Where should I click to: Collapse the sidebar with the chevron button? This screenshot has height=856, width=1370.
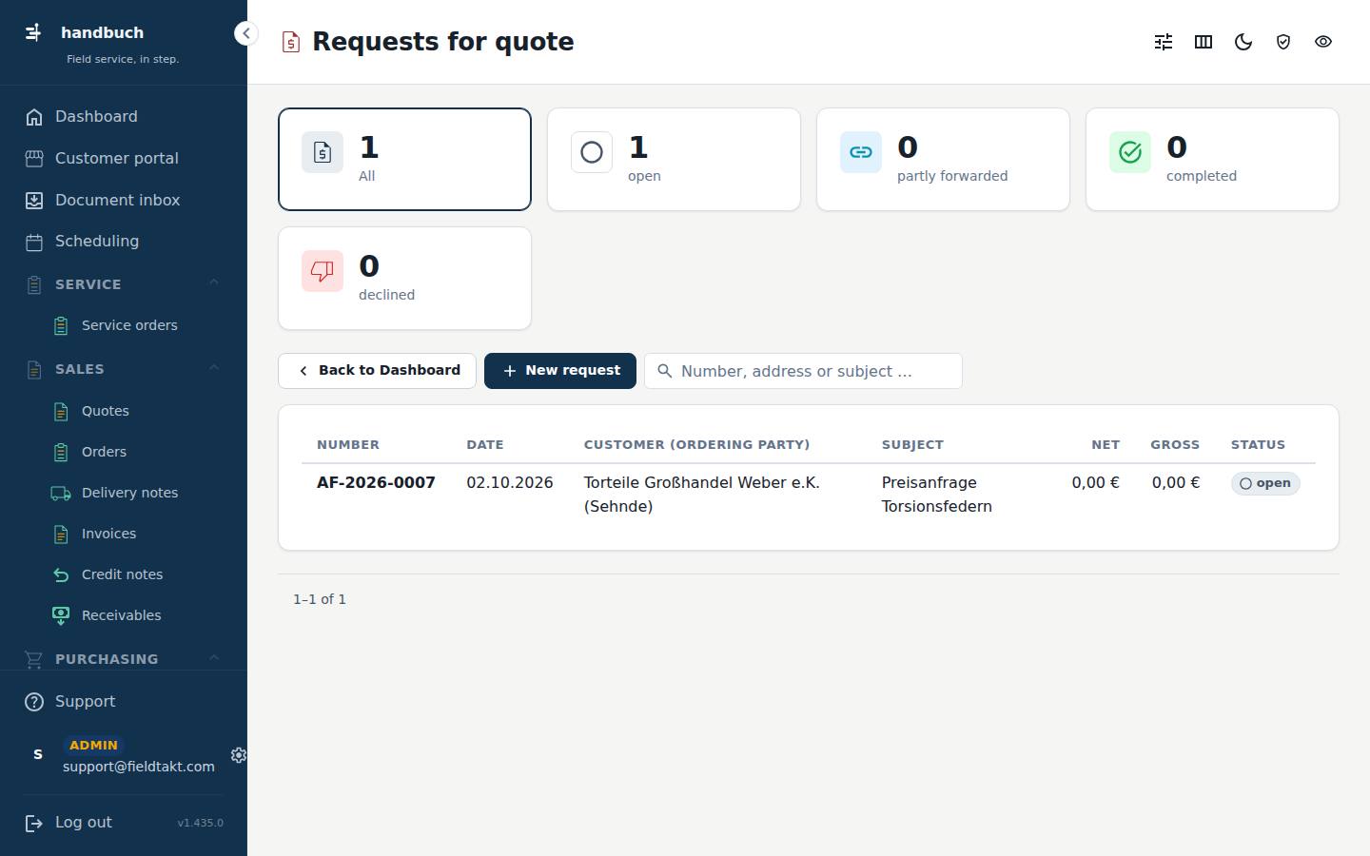pos(245,33)
